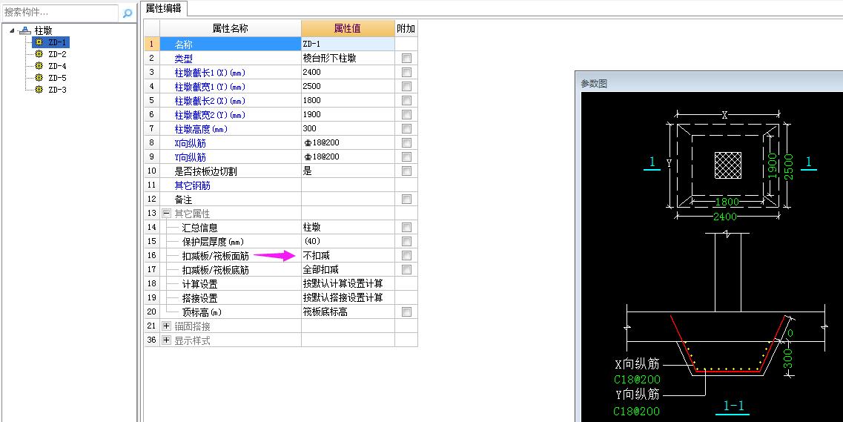Select the value 1800 for 柱墩截长2
The image size is (843, 422).
pos(348,101)
